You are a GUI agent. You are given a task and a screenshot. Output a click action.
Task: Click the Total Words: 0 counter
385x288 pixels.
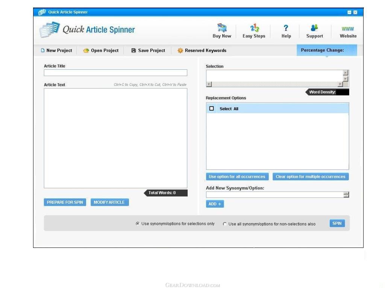(x=165, y=193)
